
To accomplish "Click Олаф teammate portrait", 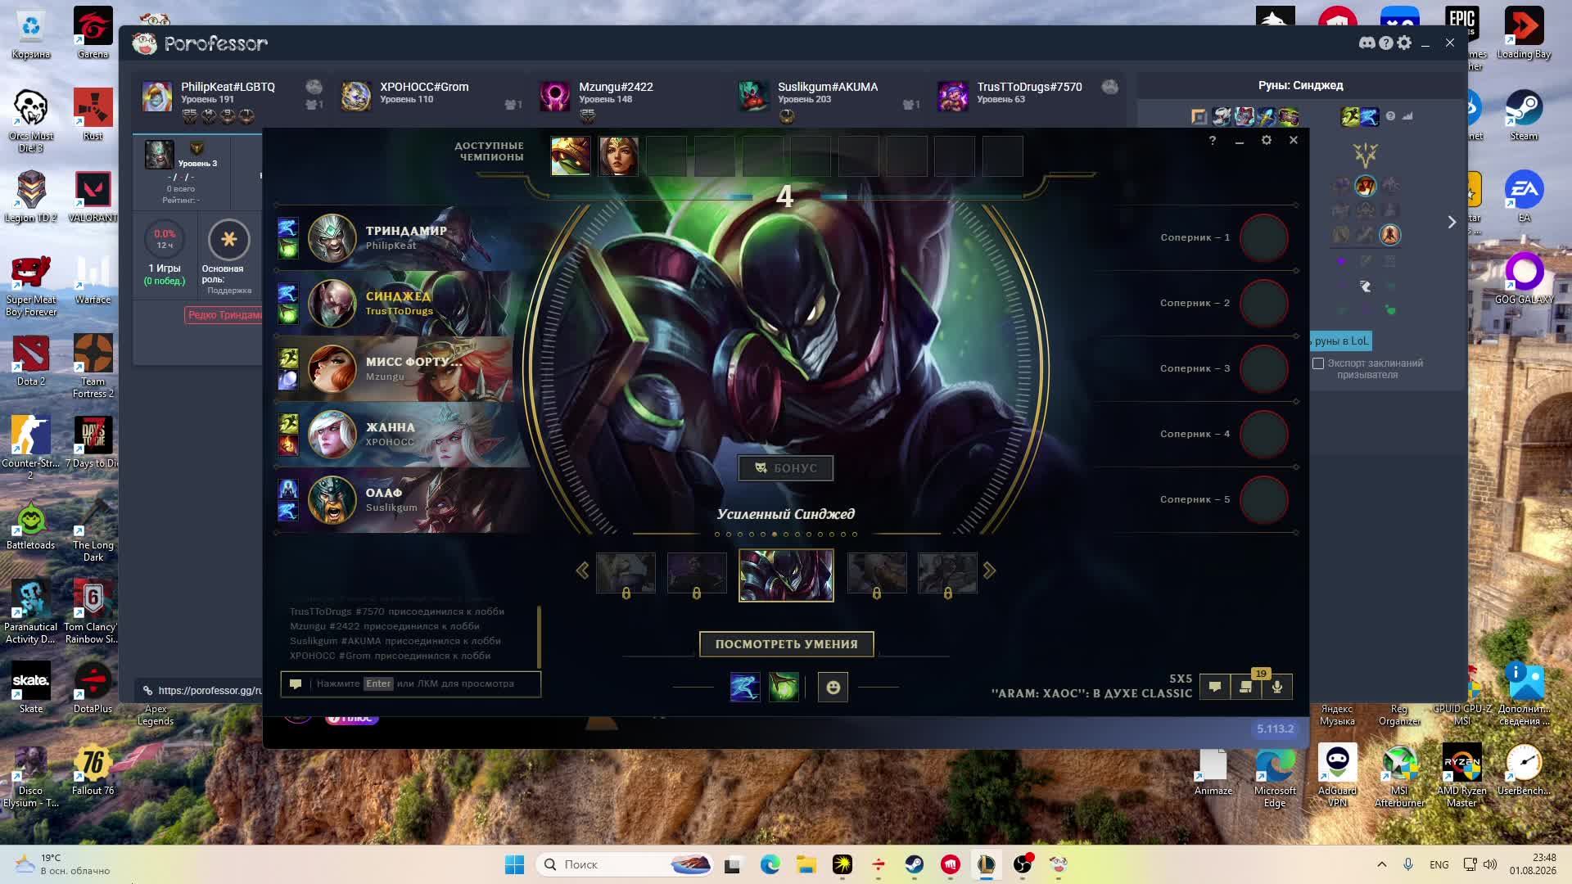I will [332, 500].
